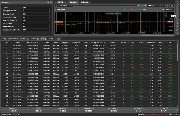Click the Visual Mode progress slider handle
The width and height of the screenshot is (180, 116).
pyautogui.click(x=125, y=9)
